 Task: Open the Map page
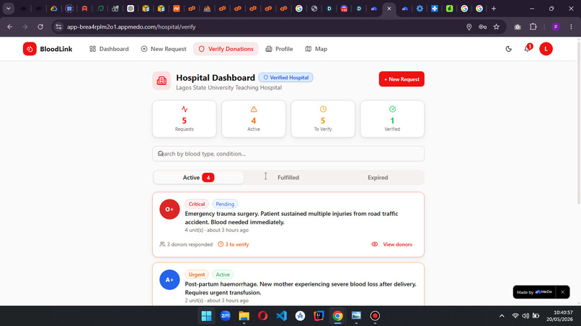[316, 49]
